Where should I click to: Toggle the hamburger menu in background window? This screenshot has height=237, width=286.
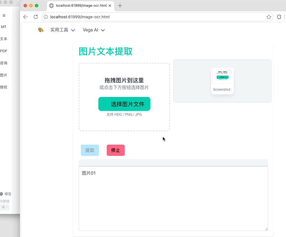point(4,15)
